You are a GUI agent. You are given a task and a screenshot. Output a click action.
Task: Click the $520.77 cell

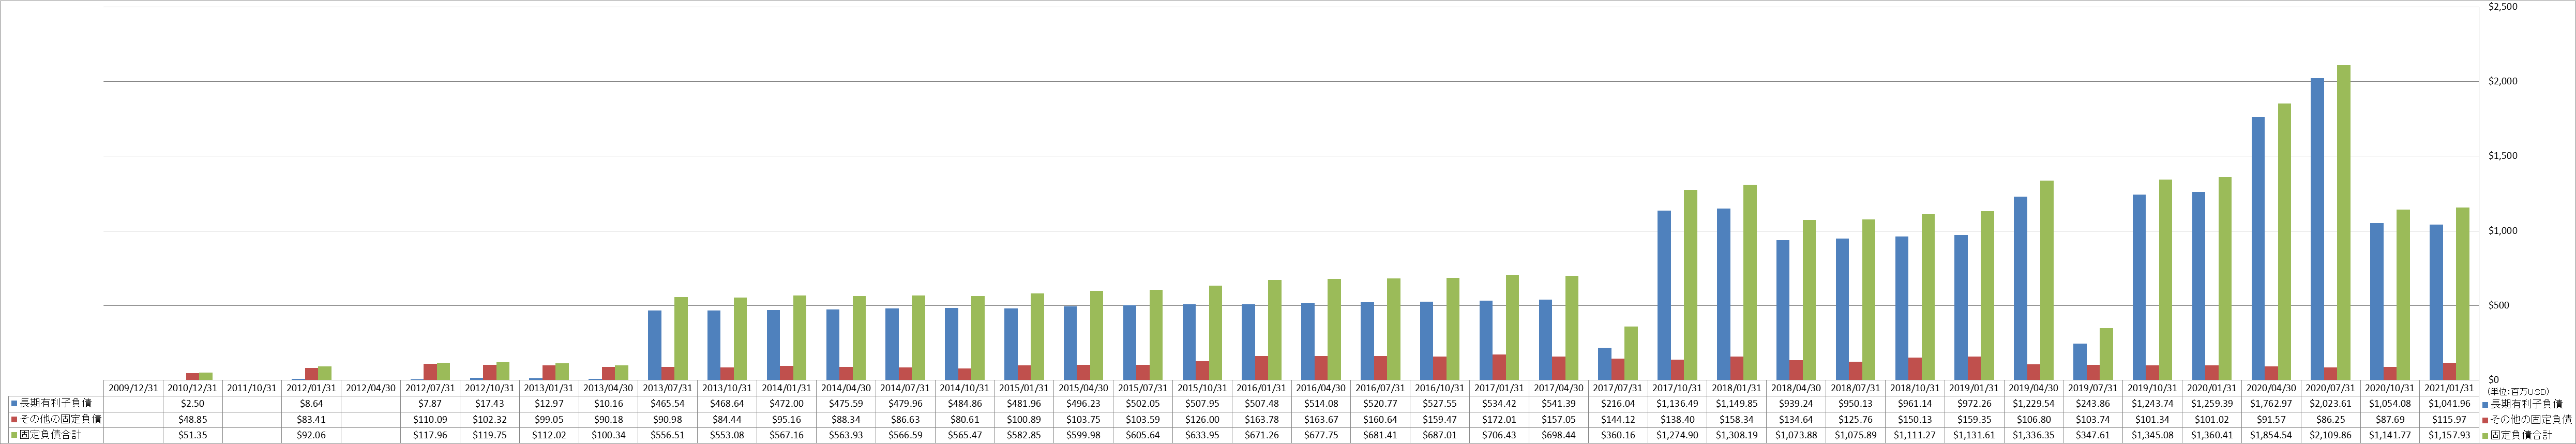(x=1381, y=403)
